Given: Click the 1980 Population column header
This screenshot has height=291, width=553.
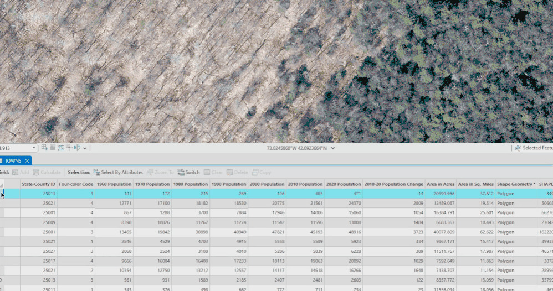Looking at the screenshot, I should coord(191,184).
